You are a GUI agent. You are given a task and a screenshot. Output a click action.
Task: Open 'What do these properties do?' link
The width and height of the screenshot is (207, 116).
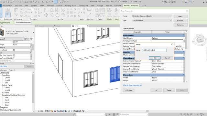tap(132, 85)
